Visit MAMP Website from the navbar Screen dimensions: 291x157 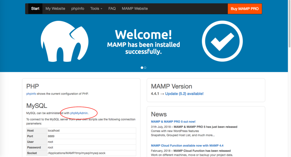(135, 9)
